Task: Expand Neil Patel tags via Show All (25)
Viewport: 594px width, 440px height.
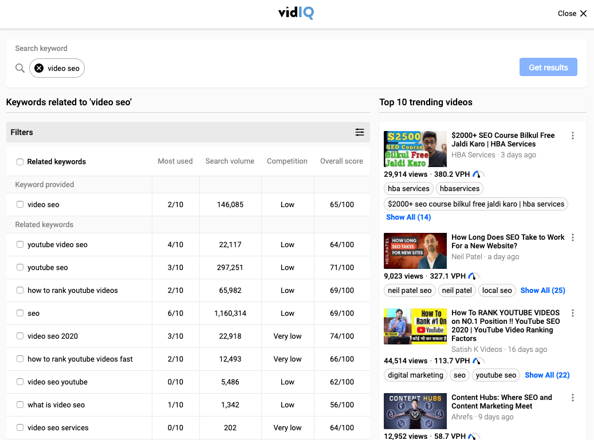Action: pos(542,290)
